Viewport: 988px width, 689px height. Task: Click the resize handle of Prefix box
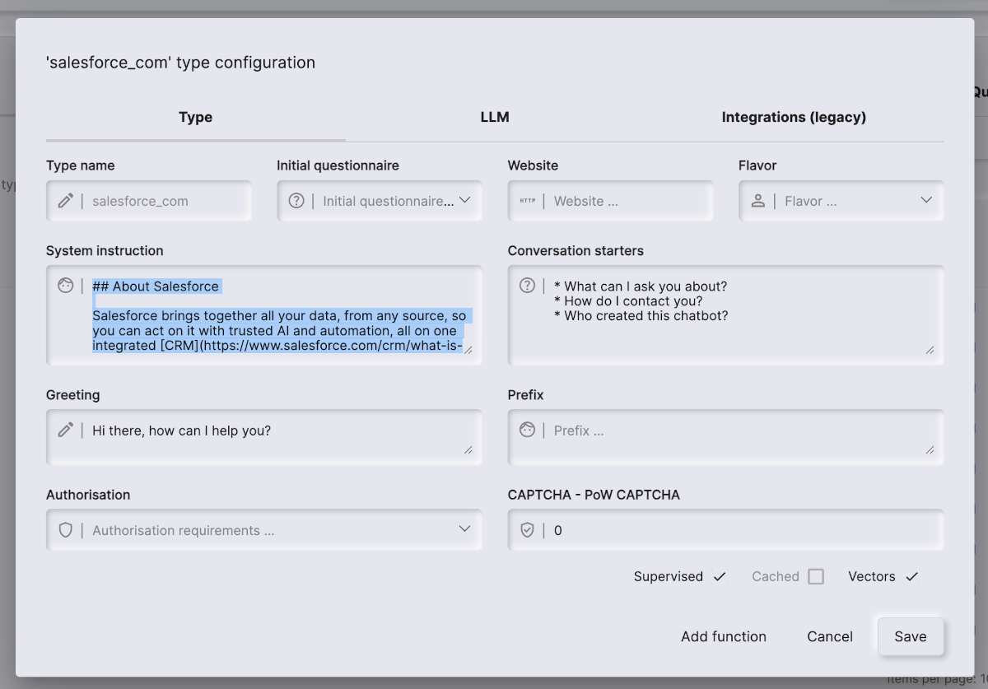click(x=930, y=449)
